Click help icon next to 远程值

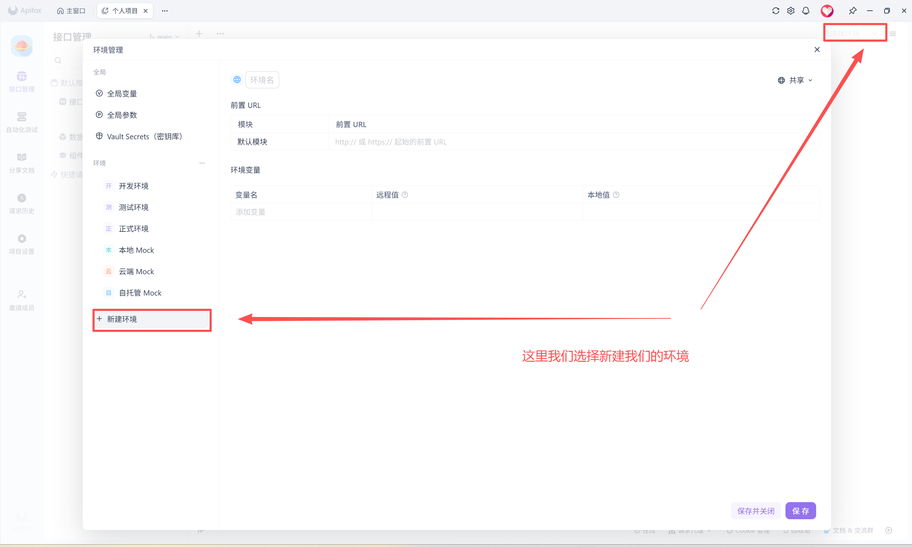click(405, 195)
